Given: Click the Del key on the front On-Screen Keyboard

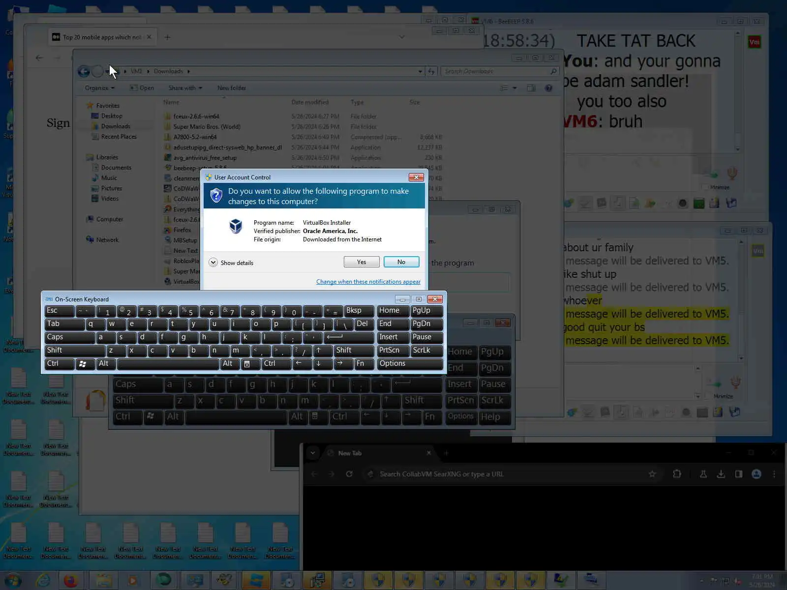Looking at the screenshot, I should 364,324.
